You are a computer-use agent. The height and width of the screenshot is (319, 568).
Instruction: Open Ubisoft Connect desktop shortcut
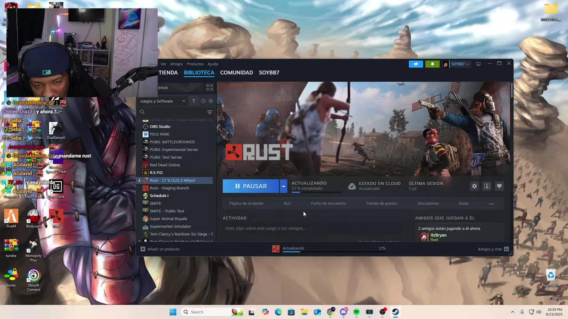[x=33, y=280]
